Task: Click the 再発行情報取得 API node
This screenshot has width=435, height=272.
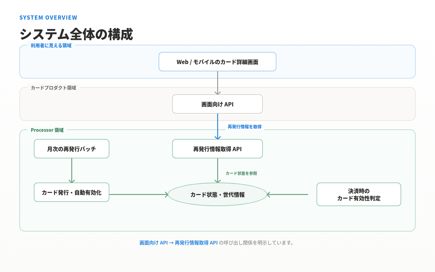Action: pyautogui.click(x=217, y=149)
